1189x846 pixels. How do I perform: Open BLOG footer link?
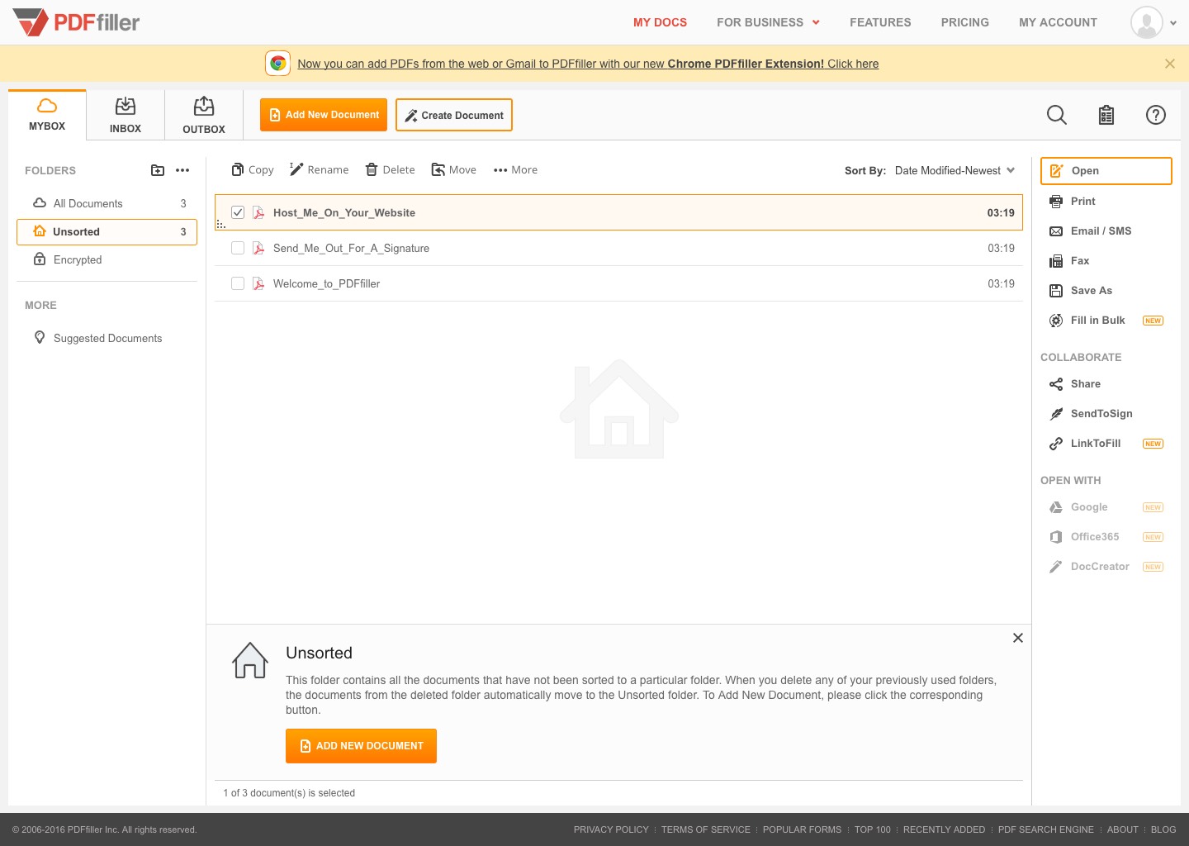[x=1163, y=829]
